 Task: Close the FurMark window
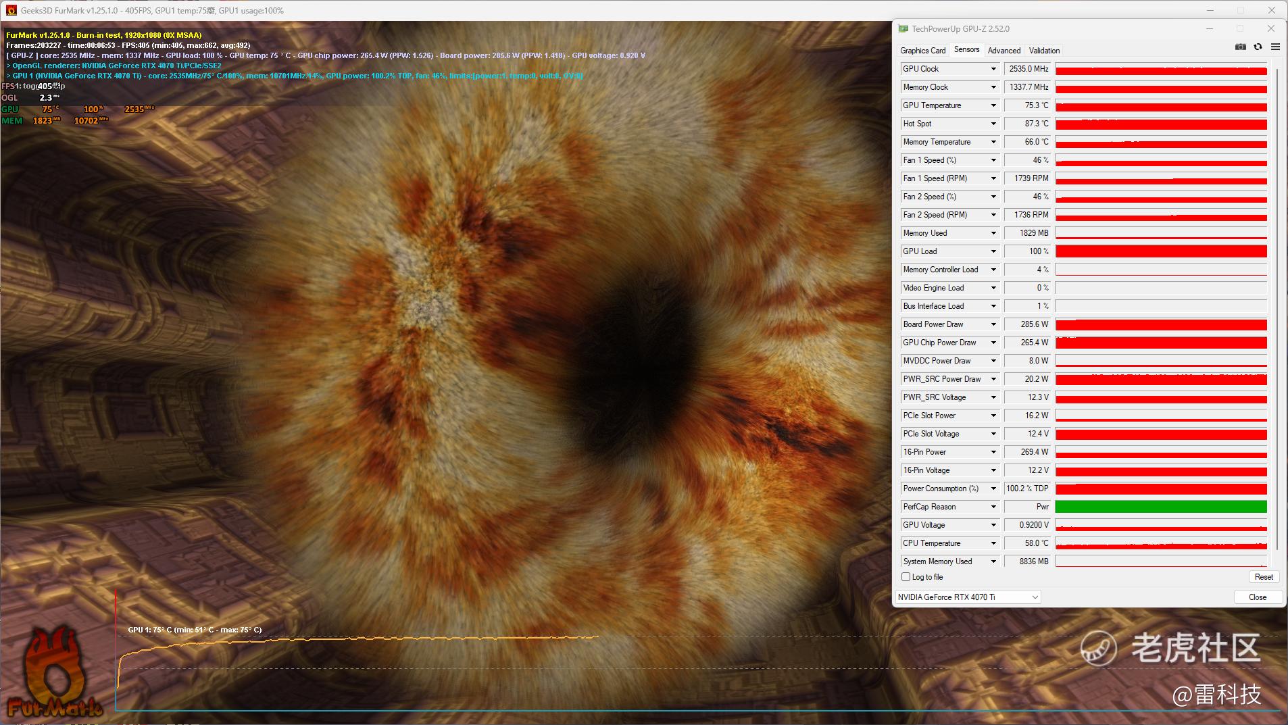click(x=1271, y=10)
